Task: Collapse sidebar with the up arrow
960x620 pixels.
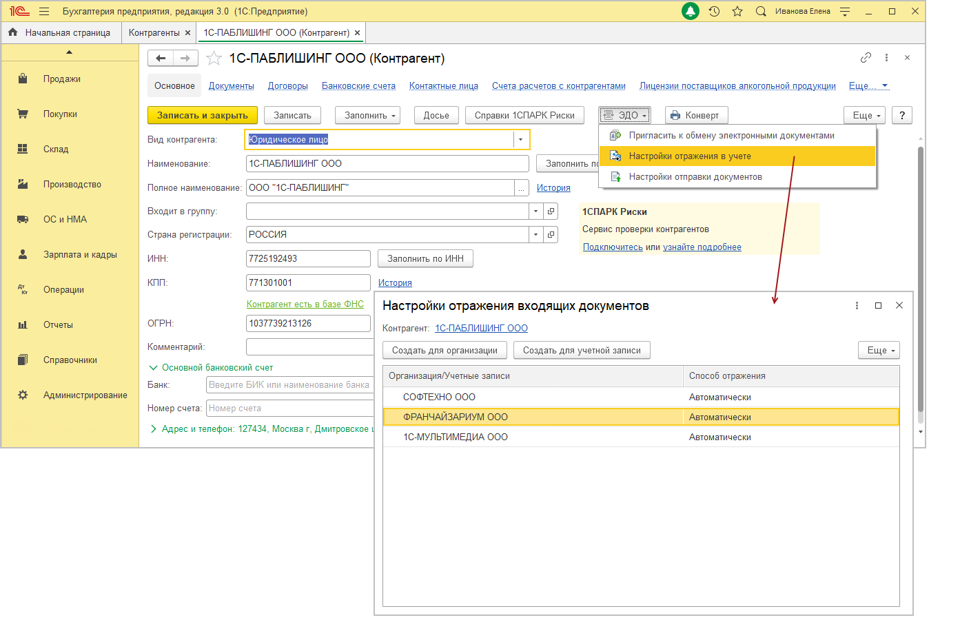Action: pos(69,52)
